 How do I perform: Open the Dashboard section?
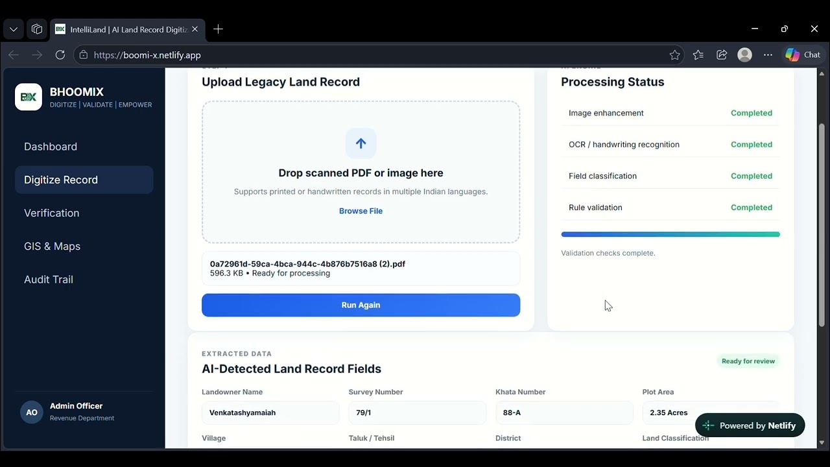84,147
